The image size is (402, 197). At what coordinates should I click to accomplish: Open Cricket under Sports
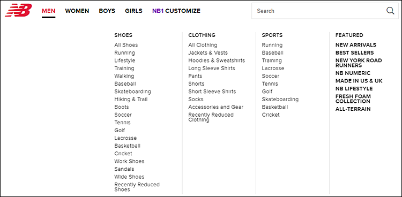(271, 115)
